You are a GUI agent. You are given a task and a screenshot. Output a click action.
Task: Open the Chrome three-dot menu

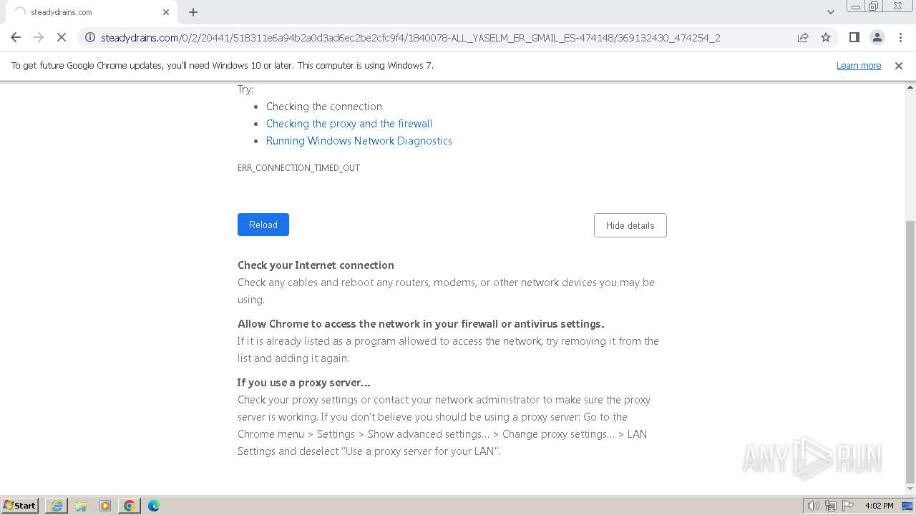click(900, 37)
